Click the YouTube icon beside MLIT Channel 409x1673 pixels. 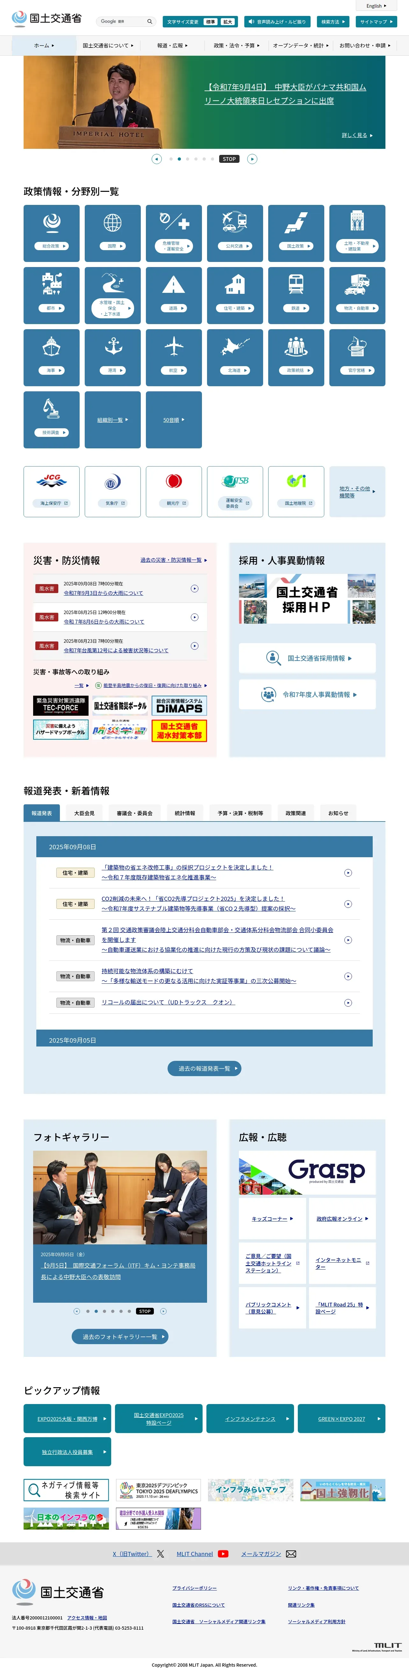(x=223, y=1554)
